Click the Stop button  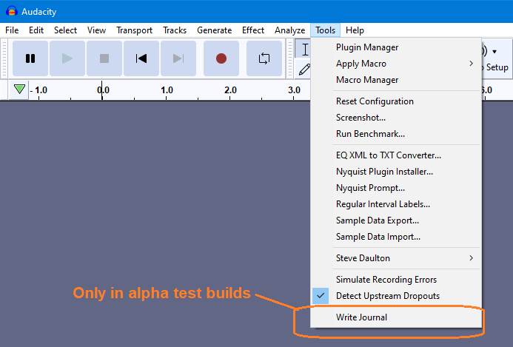click(104, 58)
